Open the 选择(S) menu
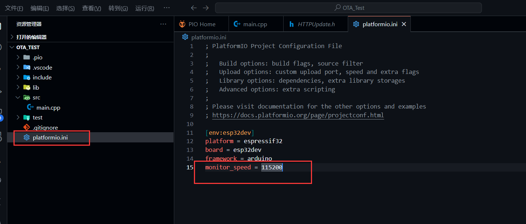The width and height of the screenshot is (526, 224). tap(66, 8)
